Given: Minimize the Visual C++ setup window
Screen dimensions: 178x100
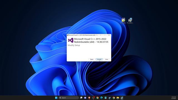Looking at the screenshot, I should tap(101, 35).
